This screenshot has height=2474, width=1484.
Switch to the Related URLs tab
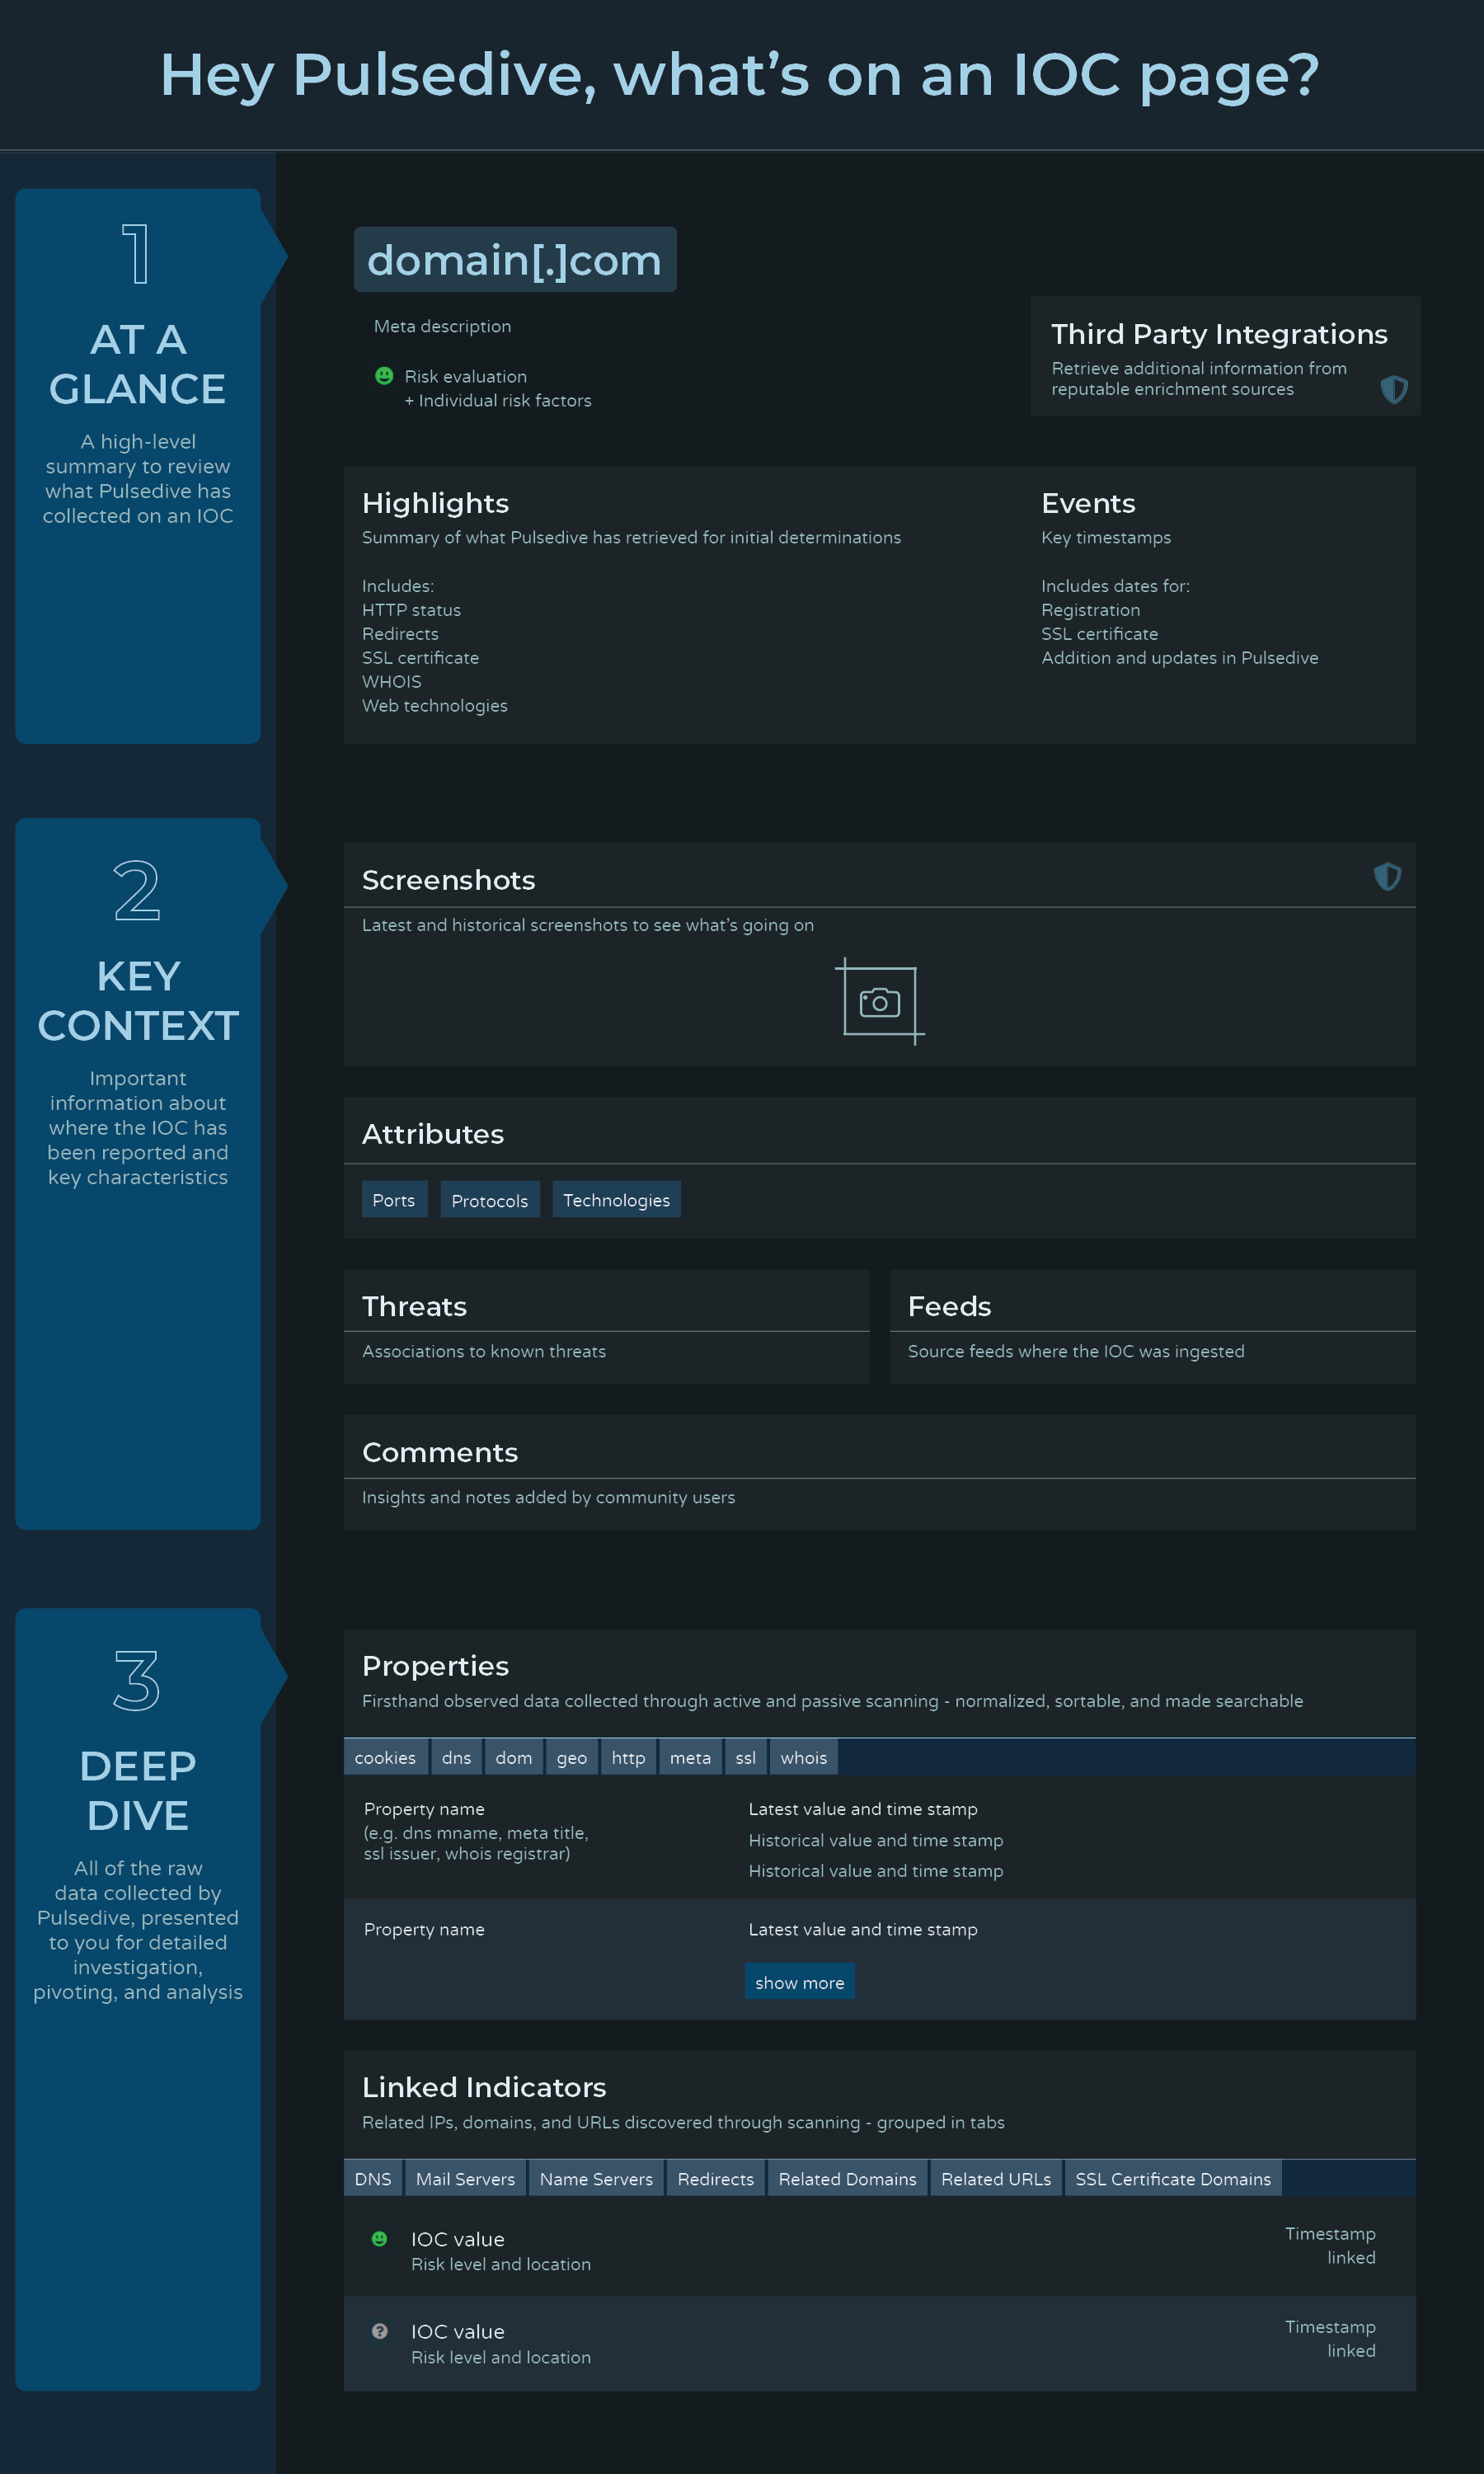point(996,2179)
